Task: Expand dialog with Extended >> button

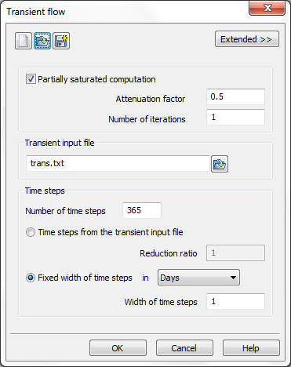Action: (247, 39)
